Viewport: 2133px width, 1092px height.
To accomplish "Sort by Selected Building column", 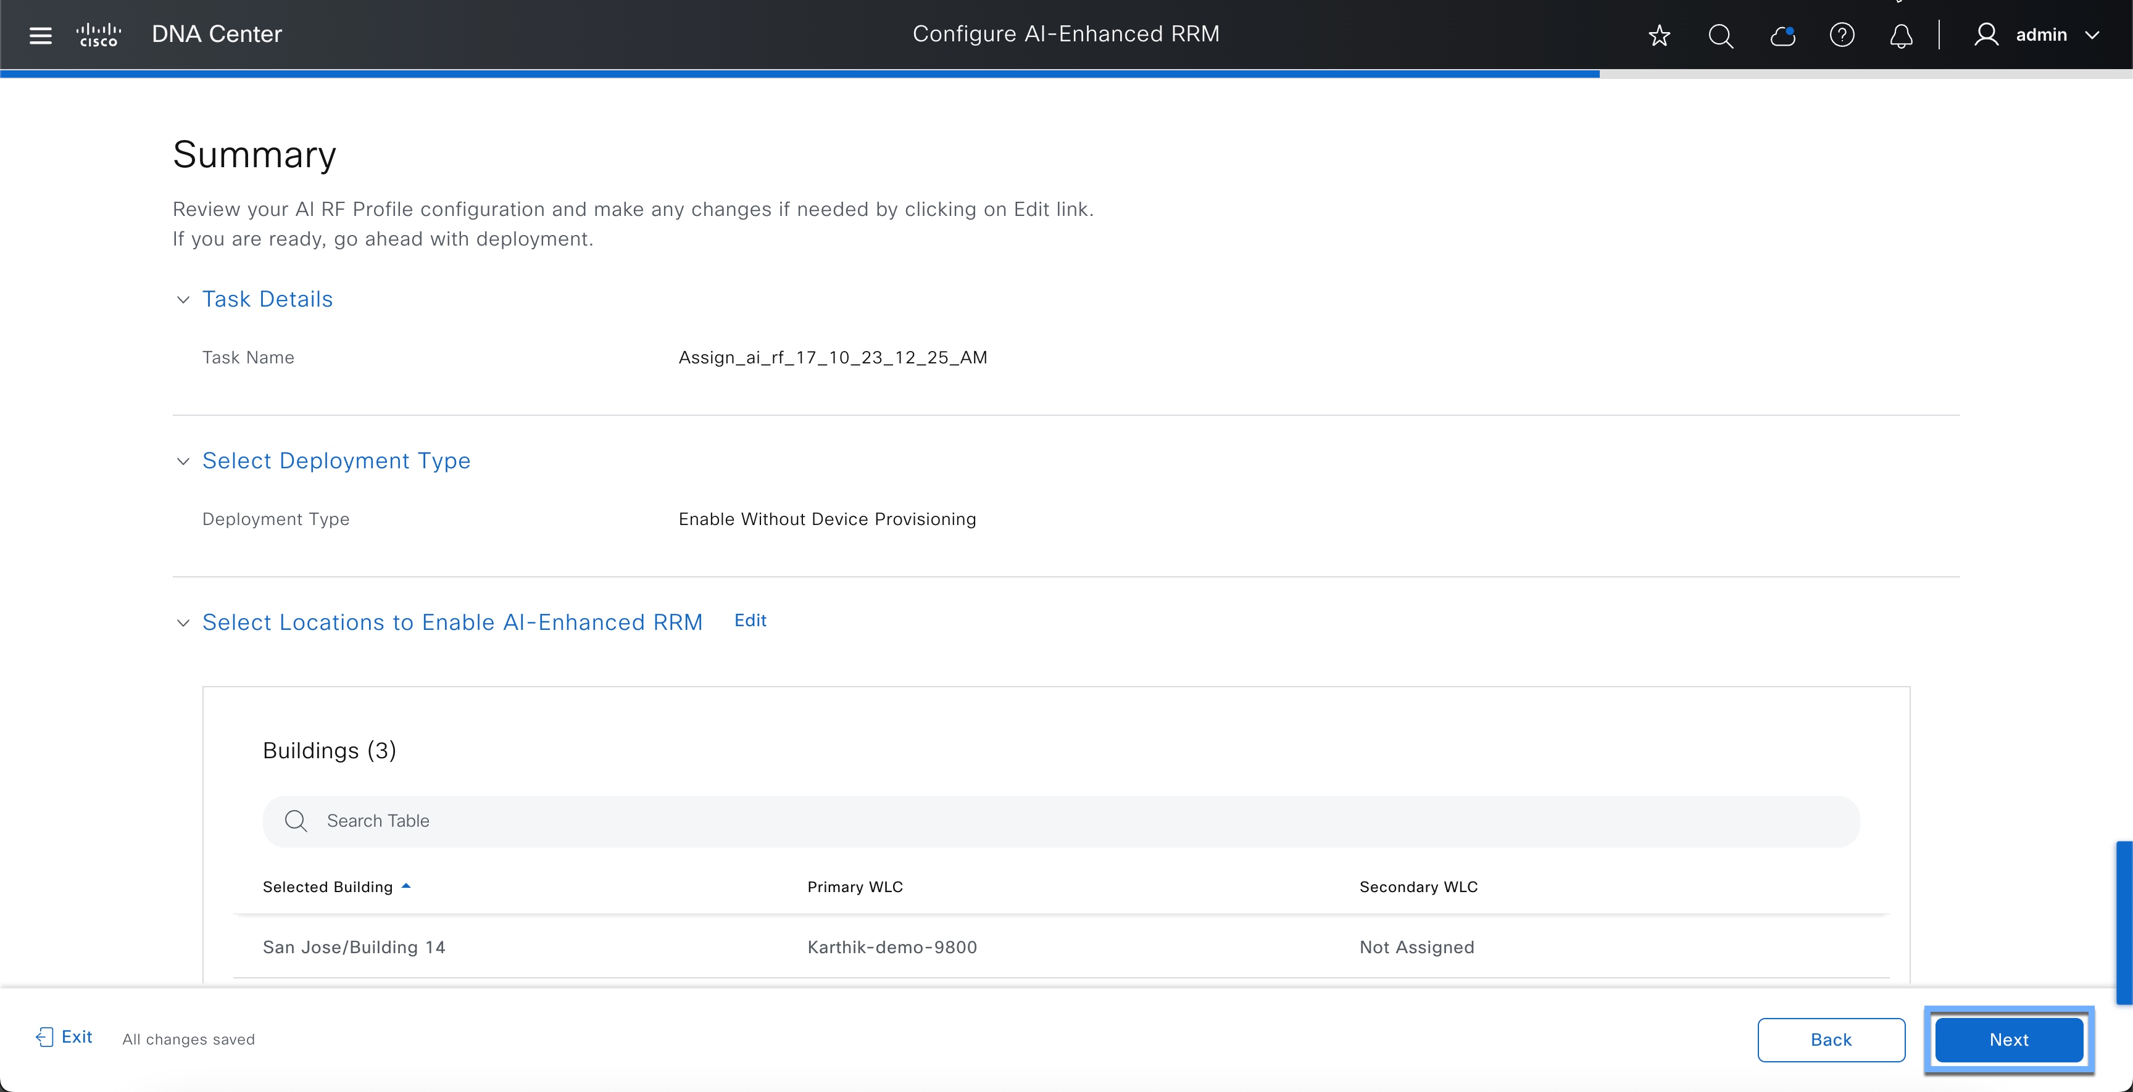I will [x=328, y=887].
